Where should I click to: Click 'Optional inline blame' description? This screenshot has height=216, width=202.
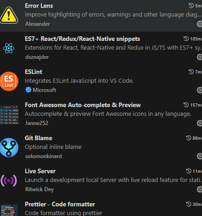point(53,147)
